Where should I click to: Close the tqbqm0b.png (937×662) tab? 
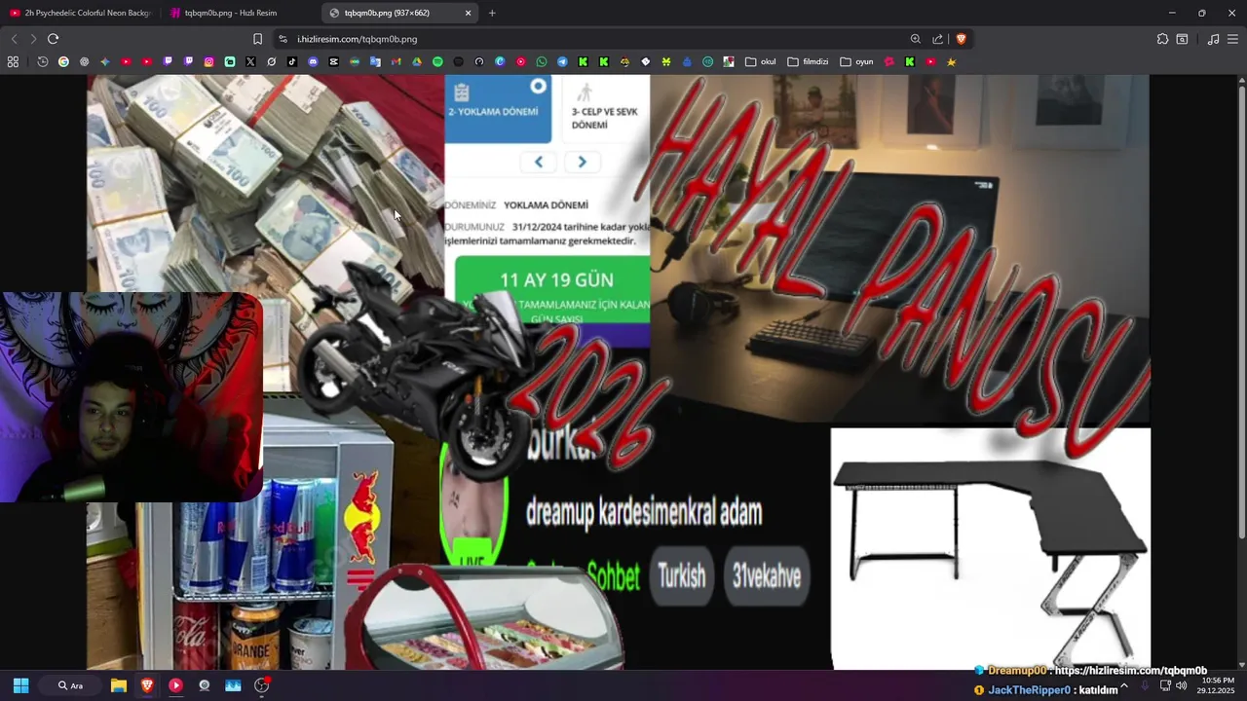click(468, 13)
